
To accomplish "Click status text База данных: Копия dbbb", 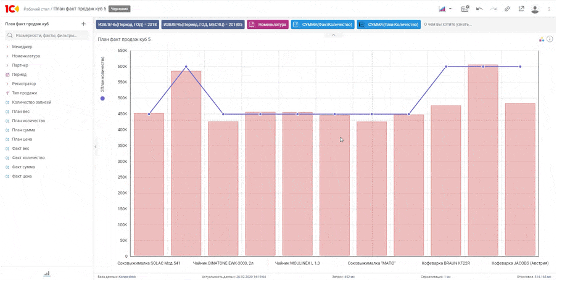I will coord(117,277).
